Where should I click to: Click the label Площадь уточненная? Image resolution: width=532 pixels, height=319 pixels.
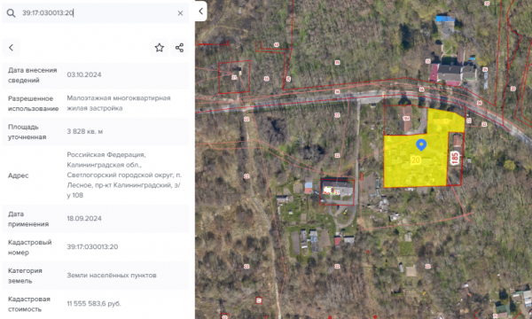click(x=27, y=132)
